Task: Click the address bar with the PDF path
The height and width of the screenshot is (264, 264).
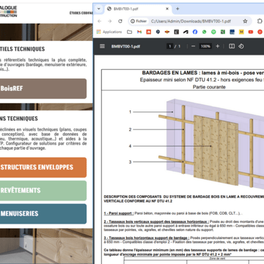Action: point(191,21)
